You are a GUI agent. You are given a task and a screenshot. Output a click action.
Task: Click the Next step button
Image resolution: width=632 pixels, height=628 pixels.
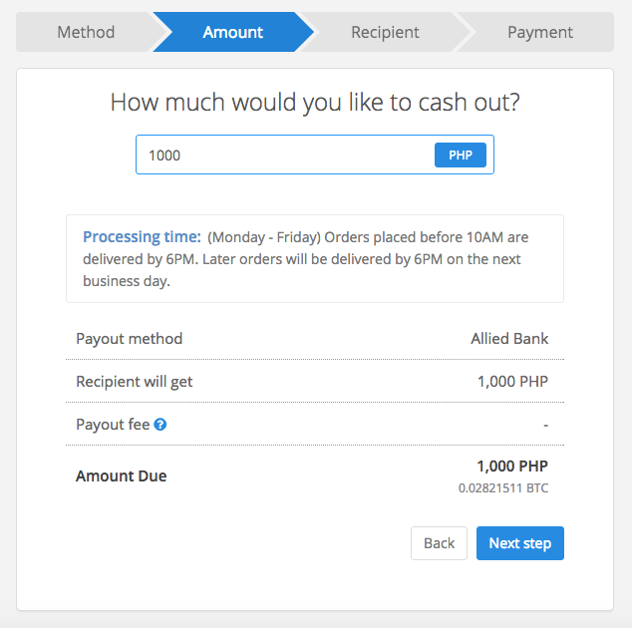click(520, 543)
